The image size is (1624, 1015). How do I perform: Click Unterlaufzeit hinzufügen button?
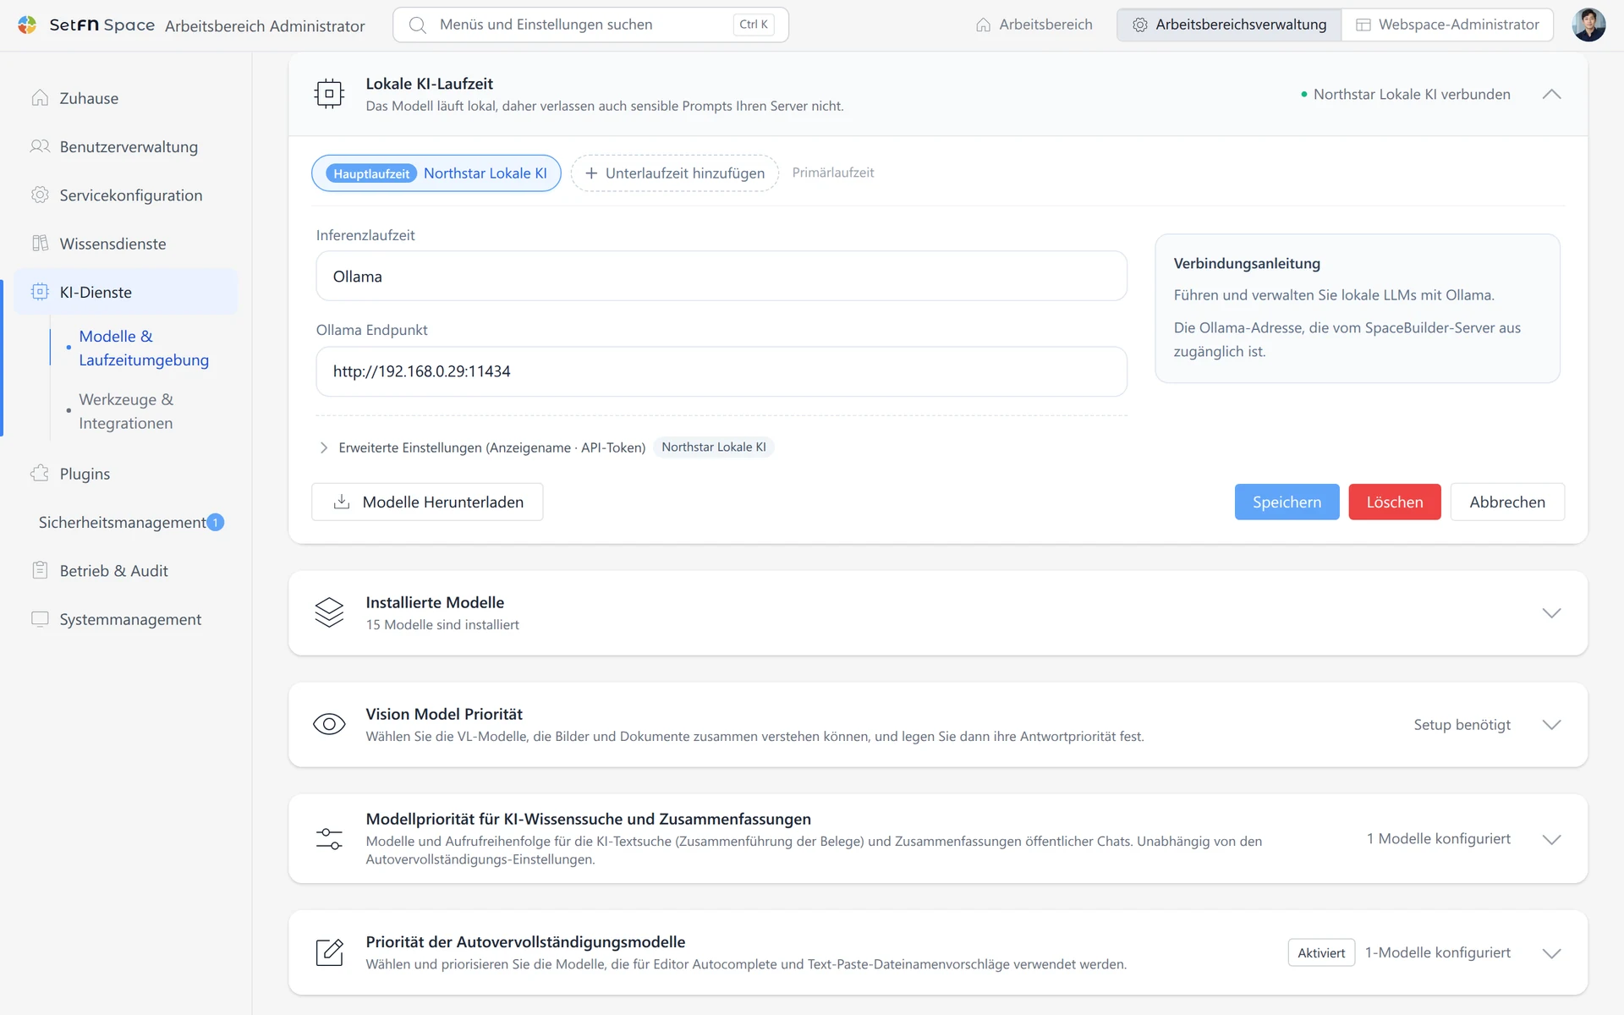(674, 173)
